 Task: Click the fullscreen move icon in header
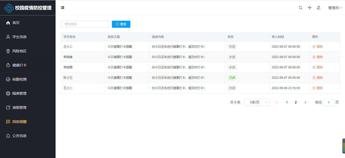[x=310, y=8]
